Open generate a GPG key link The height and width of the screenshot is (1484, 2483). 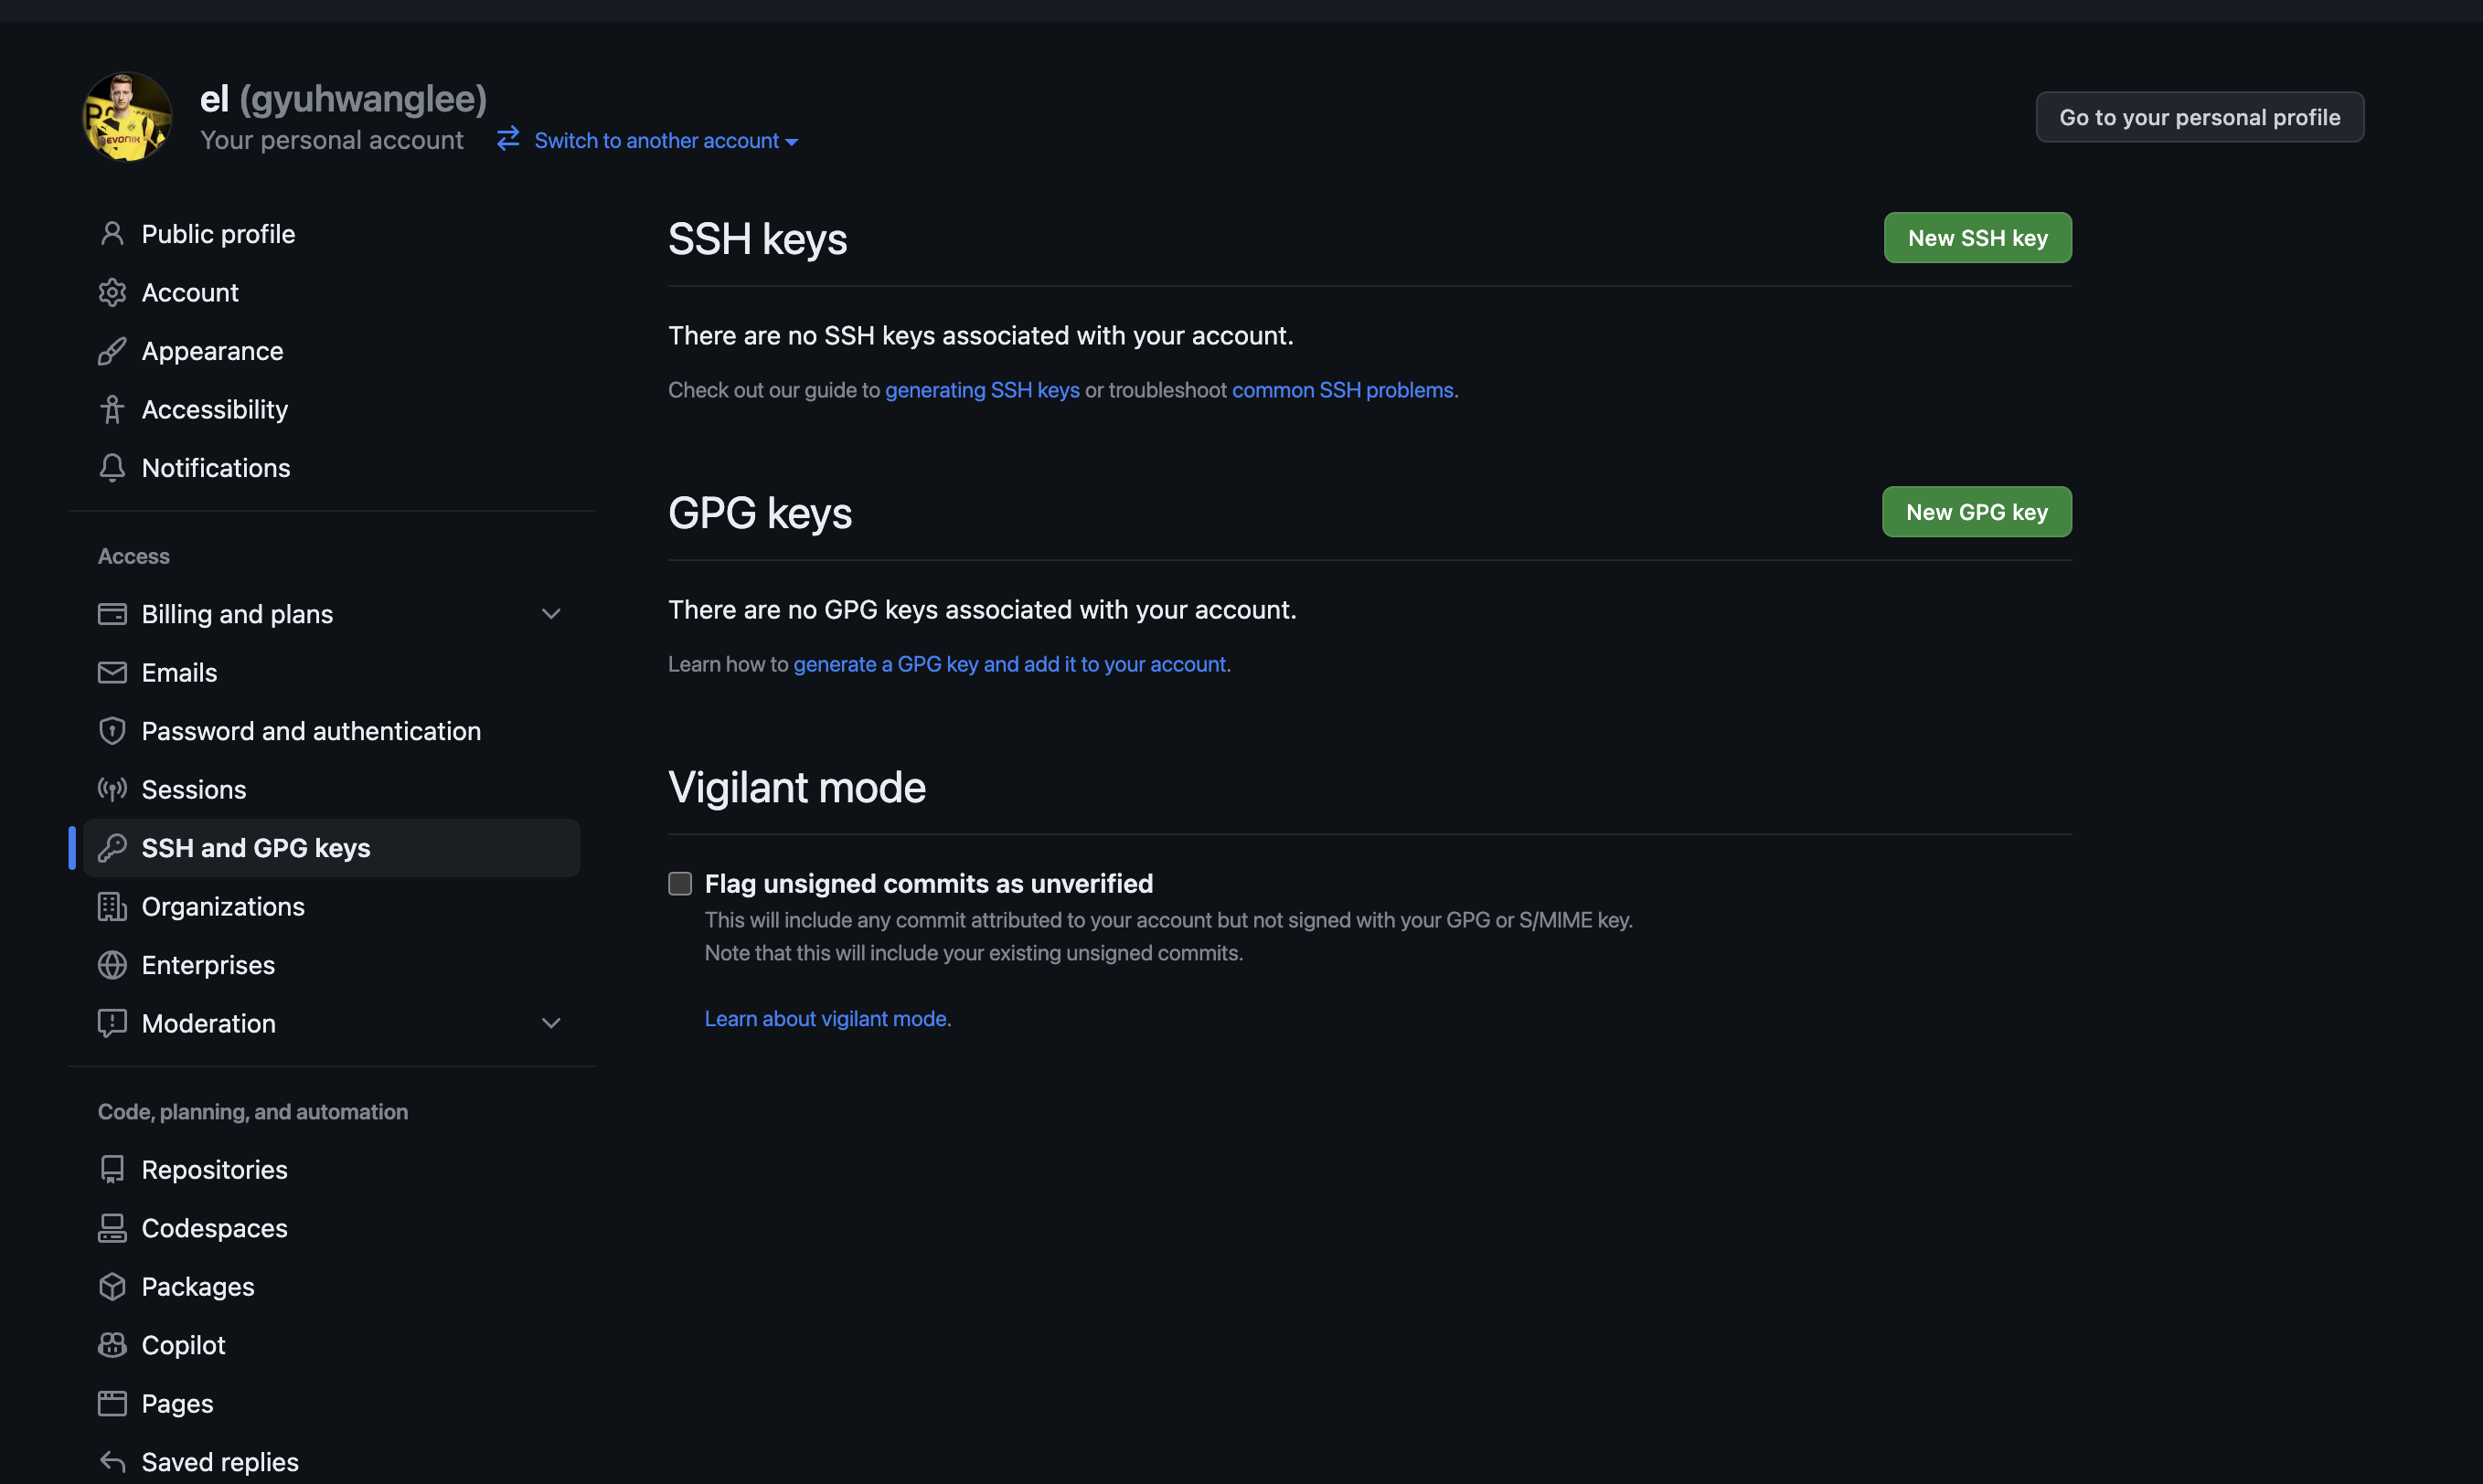tap(1009, 664)
